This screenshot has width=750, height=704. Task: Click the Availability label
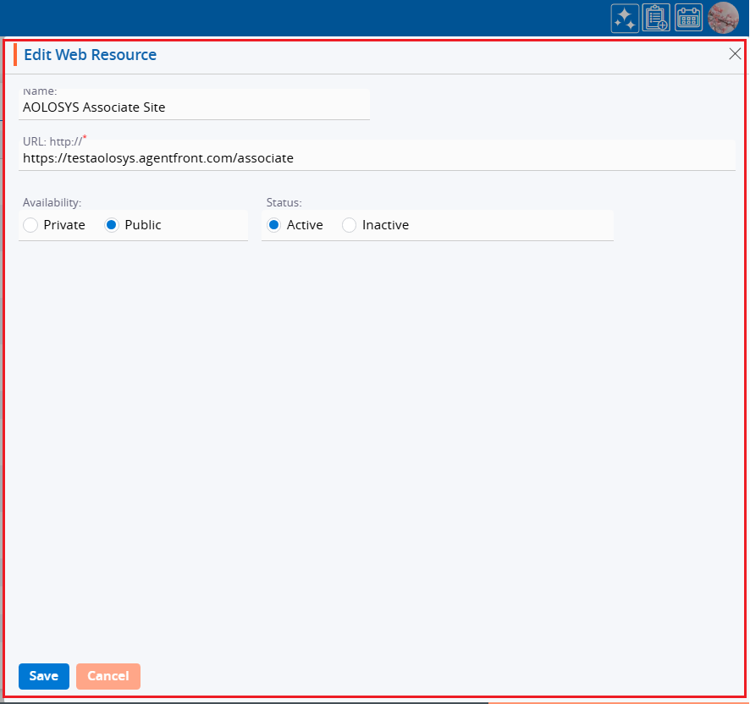coord(52,202)
